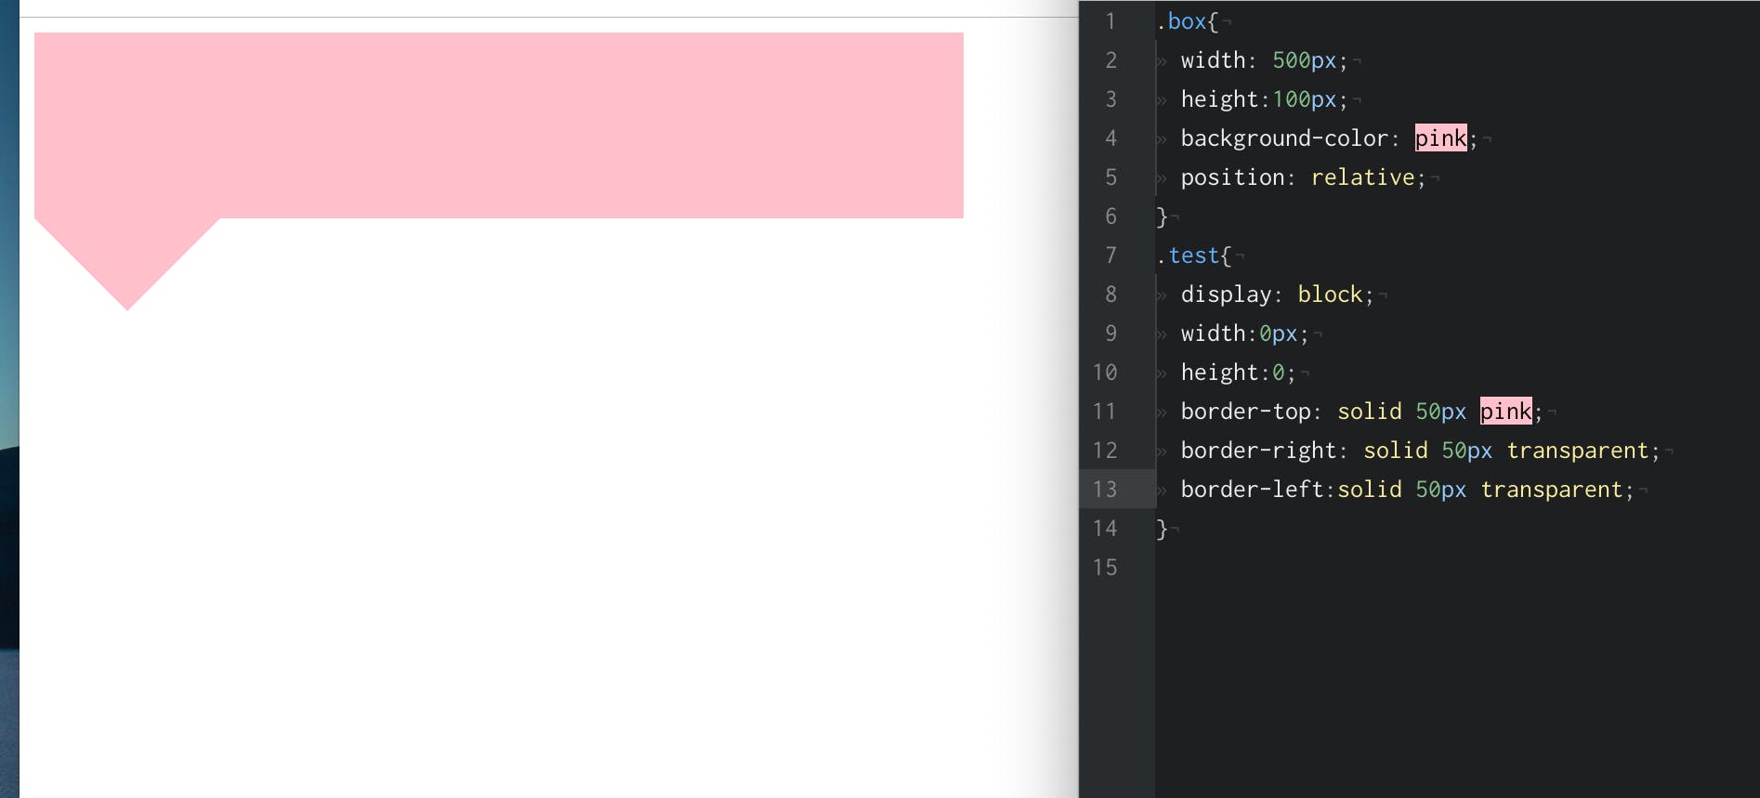This screenshot has width=1760, height=798.
Task: Click line number 10 in the gutter
Action: 1105,373
